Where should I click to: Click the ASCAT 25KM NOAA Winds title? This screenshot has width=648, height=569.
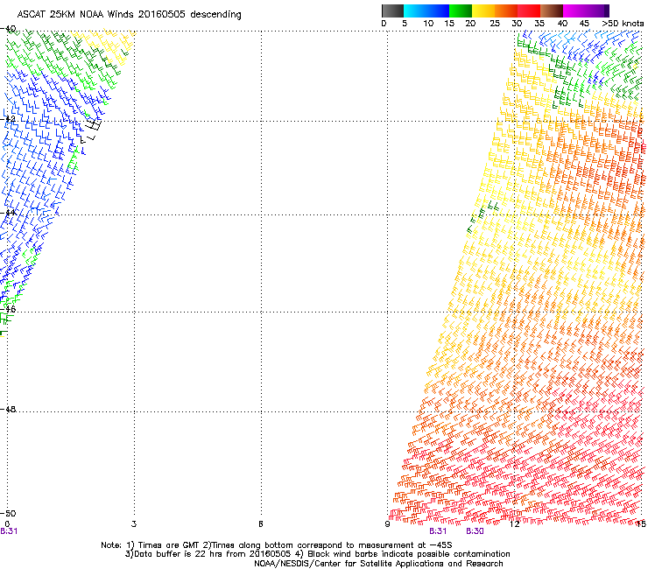point(129,15)
